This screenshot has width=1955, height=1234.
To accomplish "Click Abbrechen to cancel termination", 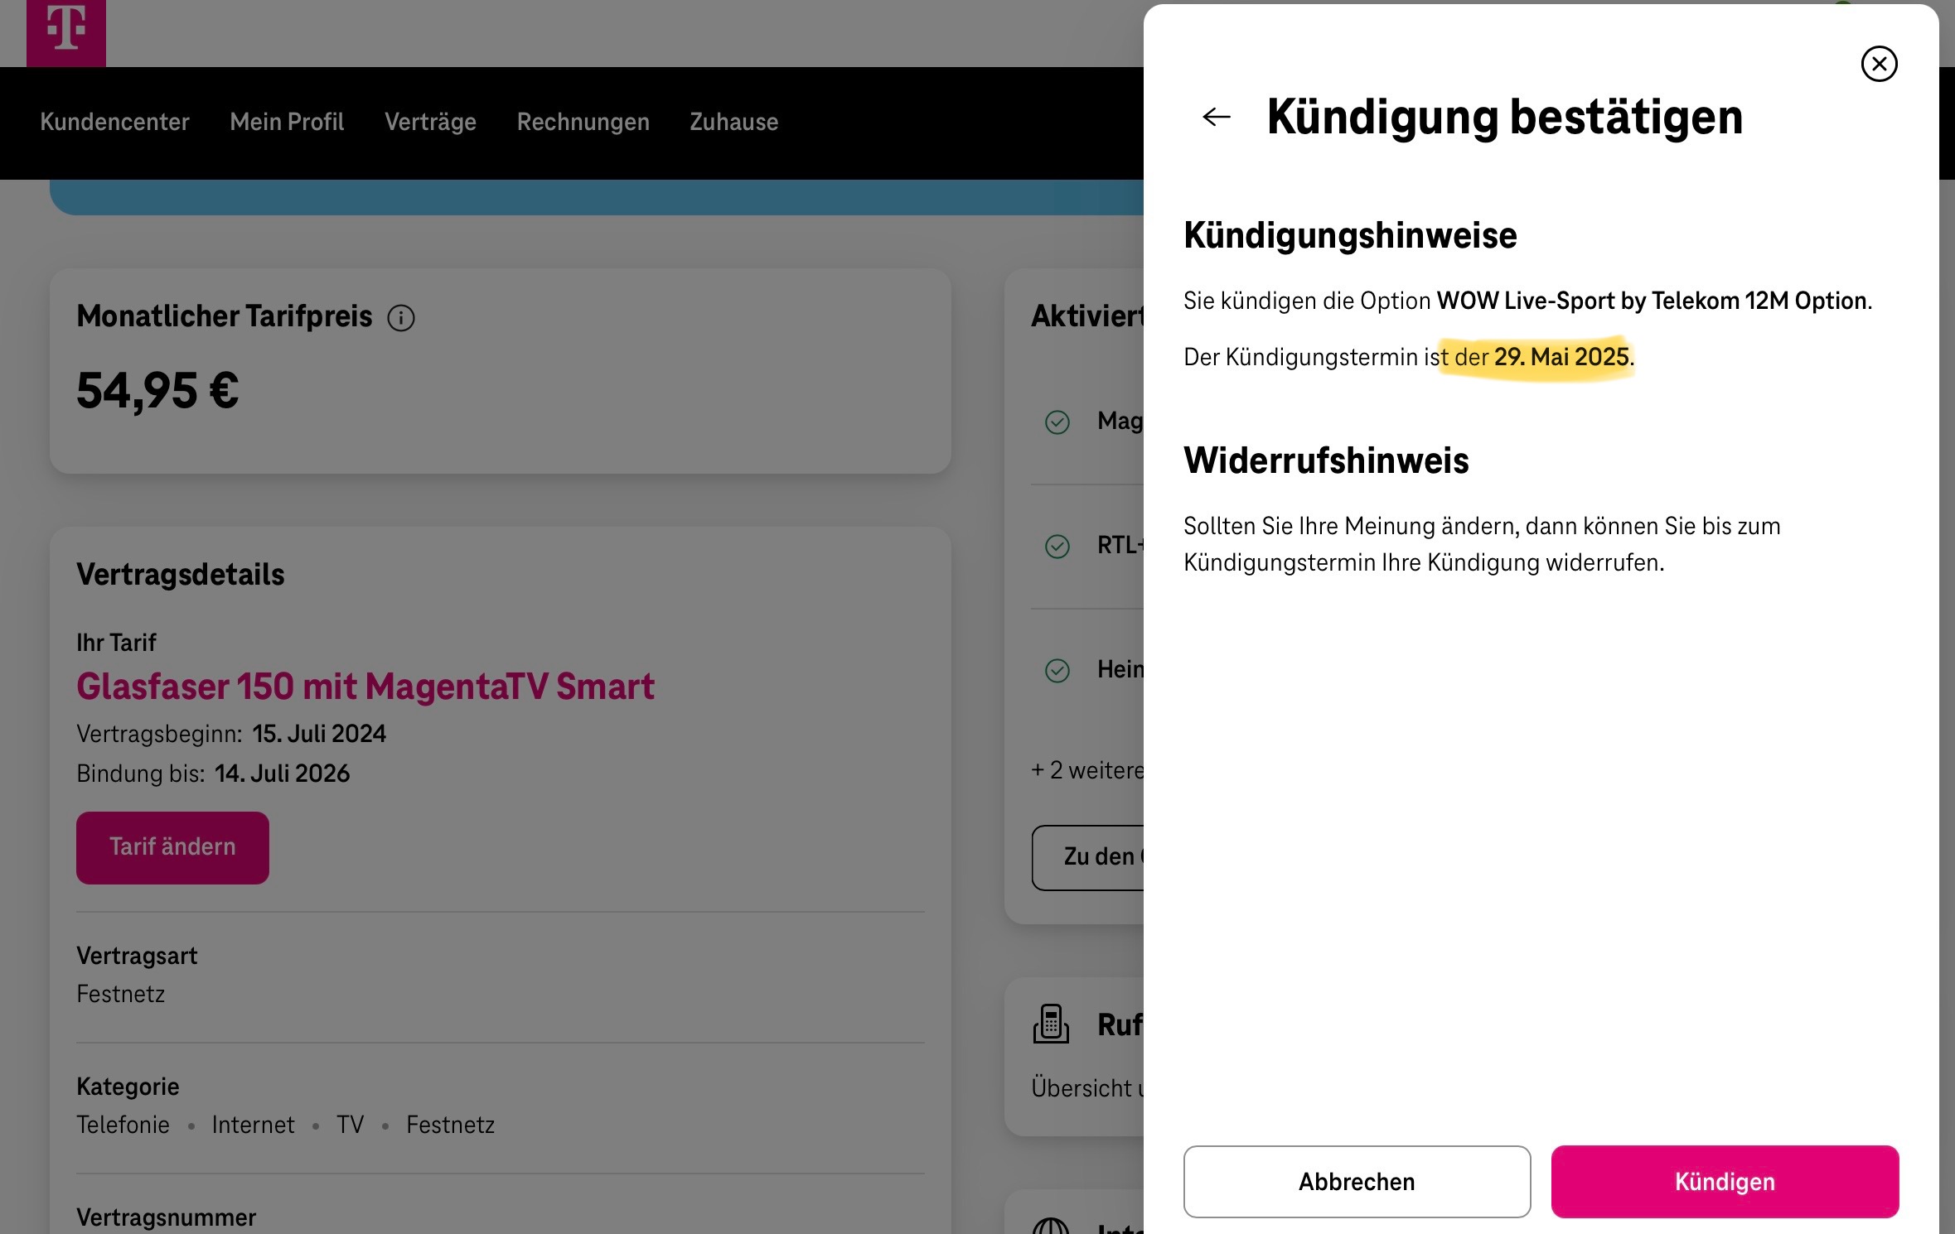I will point(1357,1182).
